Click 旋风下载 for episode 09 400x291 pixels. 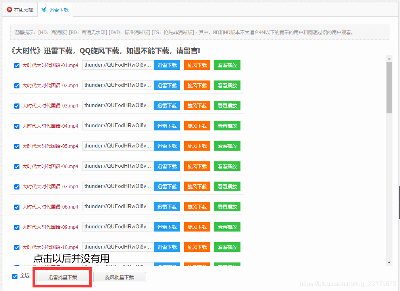(197, 227)
